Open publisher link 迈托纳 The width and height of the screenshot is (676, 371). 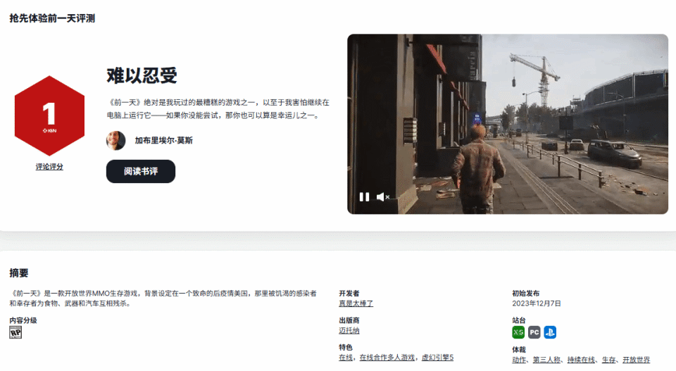(x=349, y=331)
